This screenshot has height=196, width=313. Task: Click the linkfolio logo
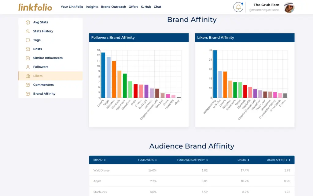pyautogui.click(x=35, y=7)
